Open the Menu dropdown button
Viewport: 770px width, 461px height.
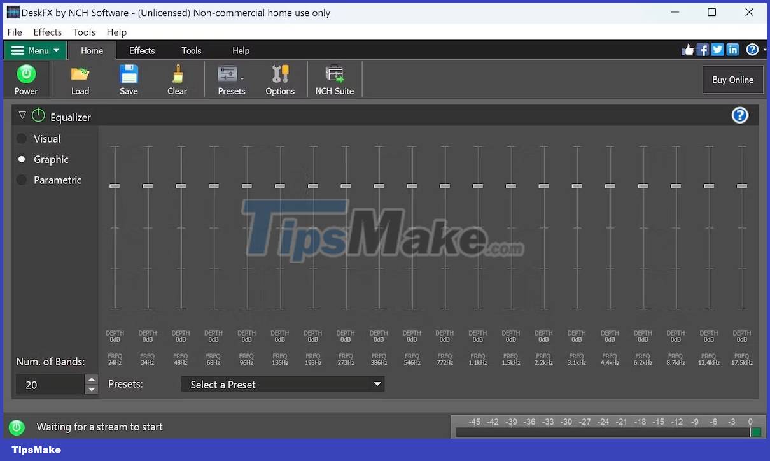tap(35, 50)
